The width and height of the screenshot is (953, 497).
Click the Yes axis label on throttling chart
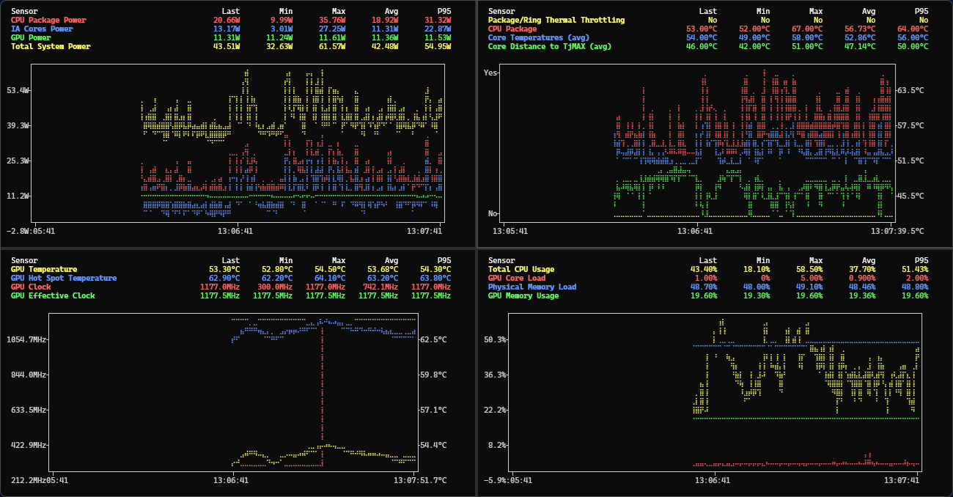pyautogui.click(x=490, y=73)
